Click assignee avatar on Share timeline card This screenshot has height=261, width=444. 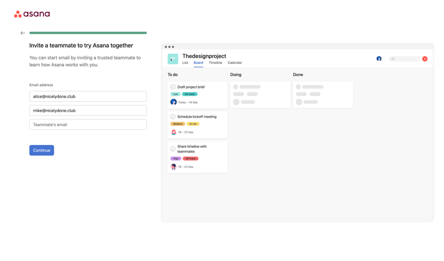[x=174, y=167]
